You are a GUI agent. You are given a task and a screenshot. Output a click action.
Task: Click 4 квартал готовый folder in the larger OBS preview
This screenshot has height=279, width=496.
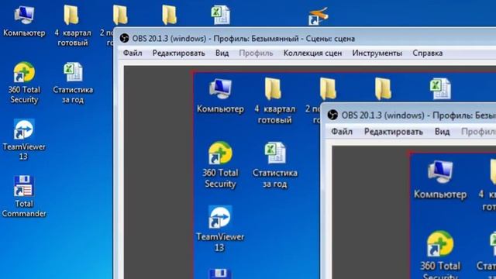274,101
